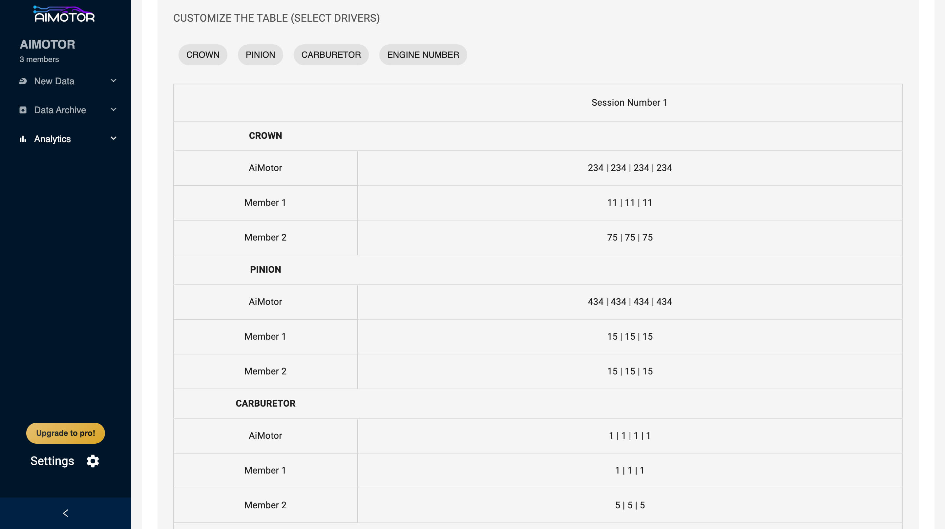Click the Data Archive box icon
Image resolution: width=945 pixels, height=529 pixels.
pyautogui.click(x=23, y=110)
